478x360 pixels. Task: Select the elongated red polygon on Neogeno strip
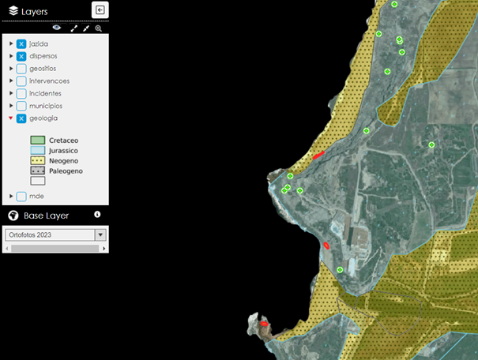(318, 156)
